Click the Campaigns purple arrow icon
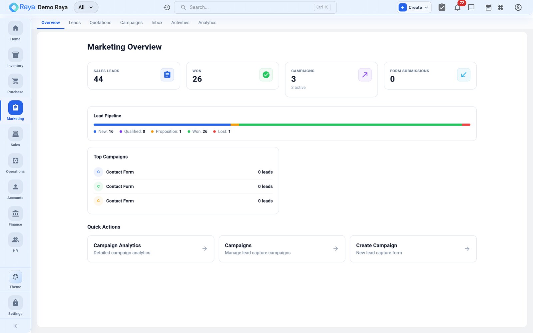Viewport: 533px width, 333px height. point(365,75)
